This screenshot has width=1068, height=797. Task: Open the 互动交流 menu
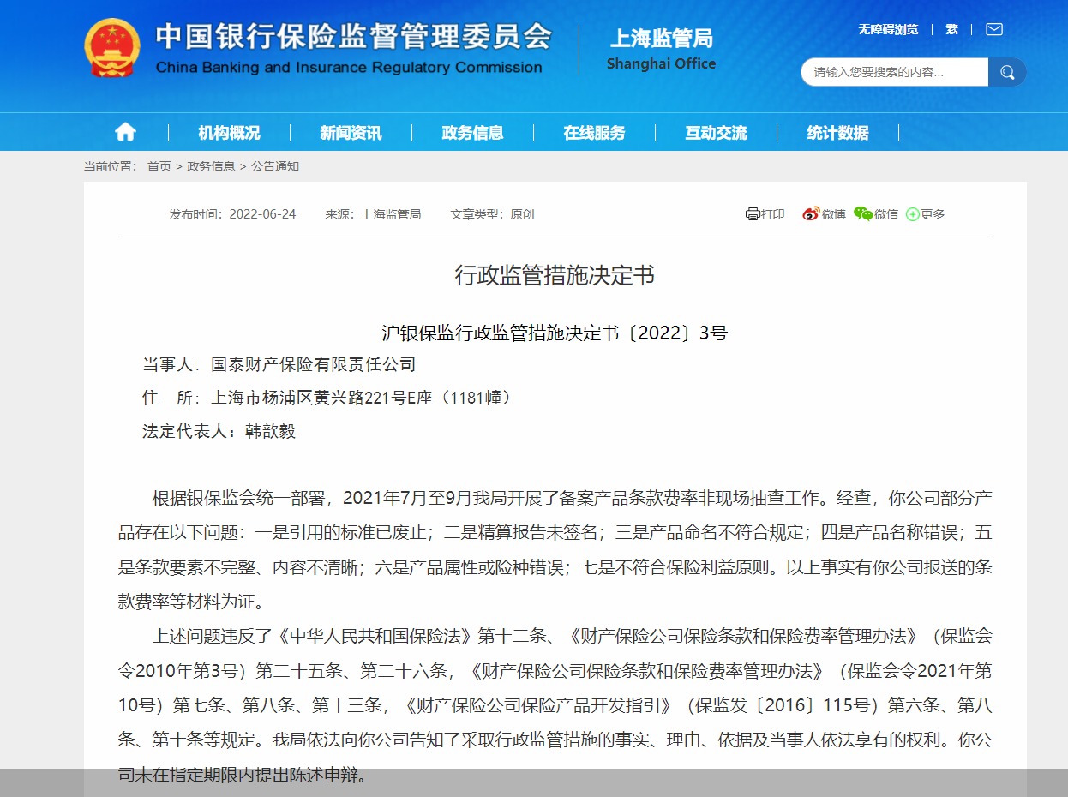coord(717,131)
